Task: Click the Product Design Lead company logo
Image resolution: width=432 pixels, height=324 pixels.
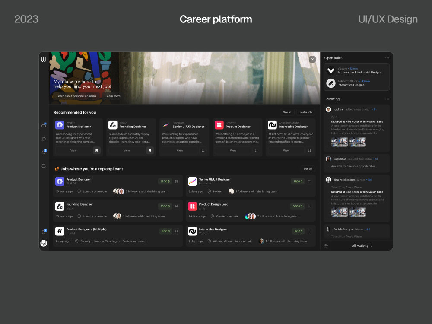Action: (192, 206)
